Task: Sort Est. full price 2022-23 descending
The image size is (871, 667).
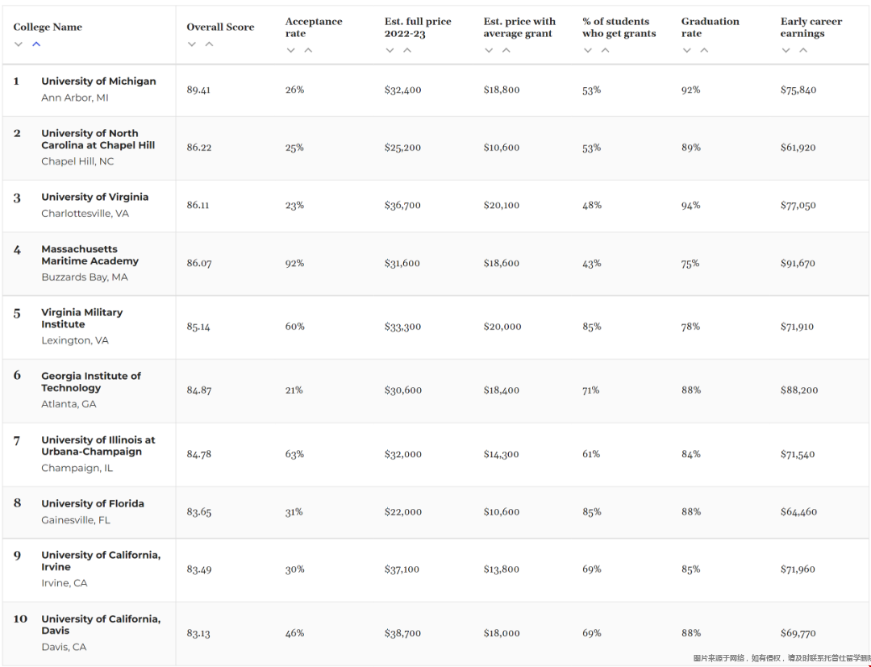Action: pos(390,51)
